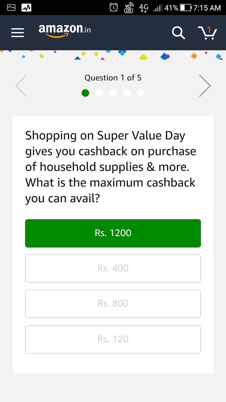Select the Rs. 1200 answer option
This screenshot has width=226, height=402.
click(x=113, y=233)
